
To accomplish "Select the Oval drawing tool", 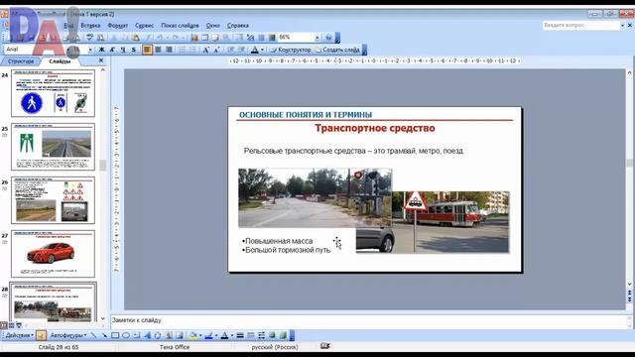I will 126,335.
